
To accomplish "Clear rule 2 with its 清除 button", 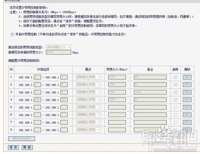I will [x=187, y=85].
